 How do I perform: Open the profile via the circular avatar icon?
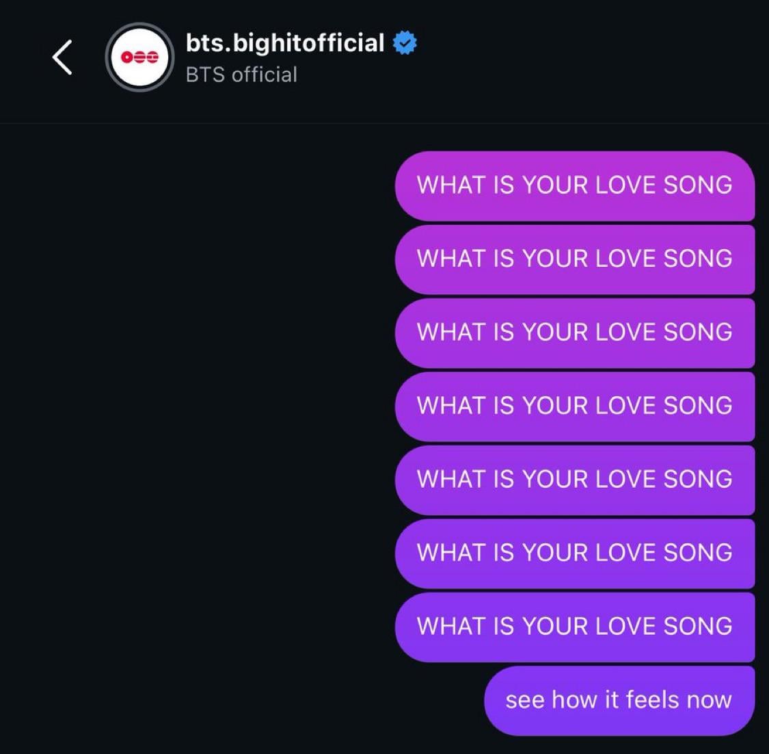[139, 57]
